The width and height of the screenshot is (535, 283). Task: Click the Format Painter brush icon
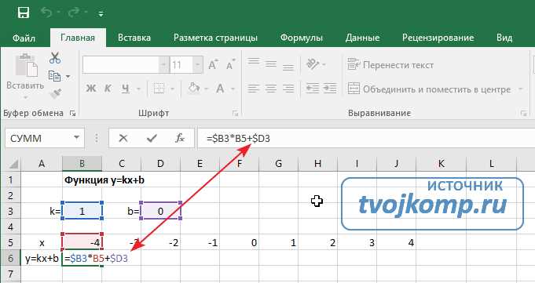click(55, 93)
